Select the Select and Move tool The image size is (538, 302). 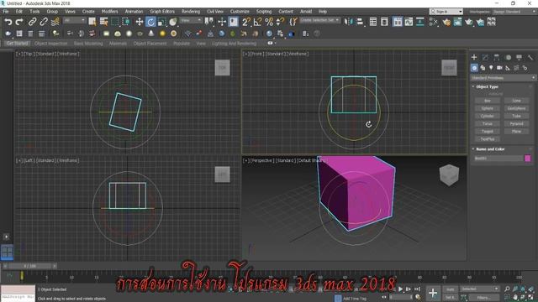click(x=140, y=22)
